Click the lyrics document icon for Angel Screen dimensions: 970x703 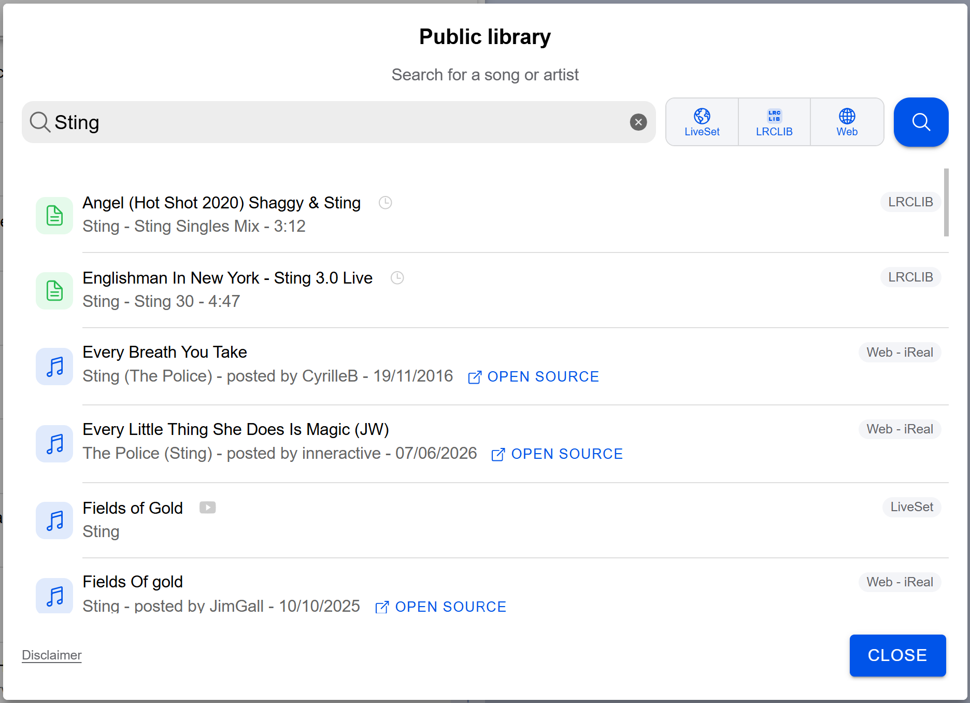click(54, 215)
